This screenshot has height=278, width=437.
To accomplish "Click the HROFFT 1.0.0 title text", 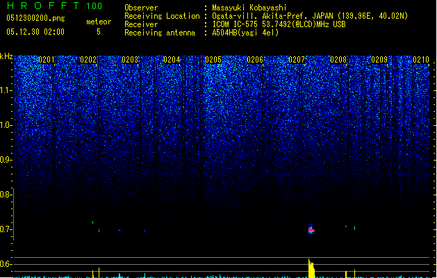I will pyautogui.click(x=54, y=6).
